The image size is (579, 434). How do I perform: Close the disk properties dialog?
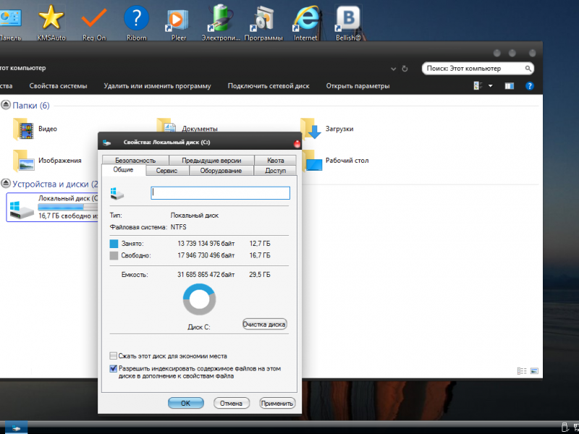[297, 143]
